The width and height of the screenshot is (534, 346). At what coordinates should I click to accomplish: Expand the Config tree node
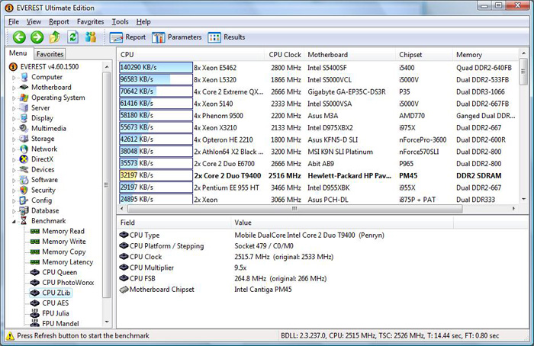14,201
